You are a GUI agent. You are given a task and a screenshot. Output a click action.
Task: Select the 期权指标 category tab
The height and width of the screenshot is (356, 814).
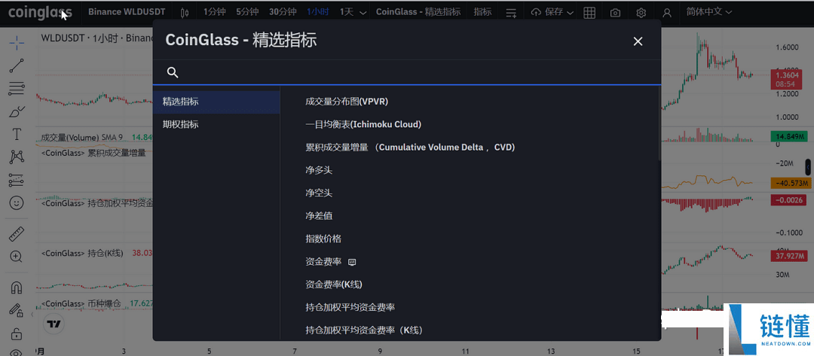pos(216,124)
